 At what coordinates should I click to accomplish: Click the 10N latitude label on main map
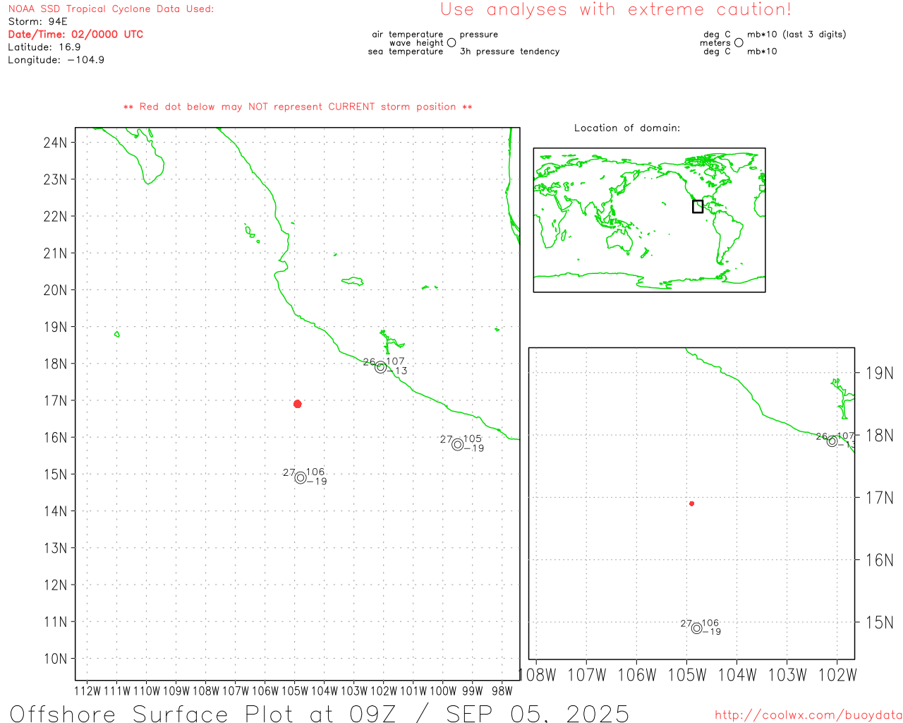[x=55, y=659]
